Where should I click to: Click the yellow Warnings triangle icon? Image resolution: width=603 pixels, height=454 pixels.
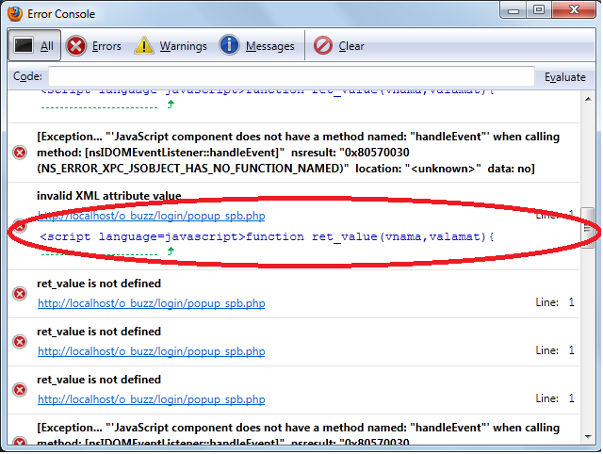coord(144,46)
